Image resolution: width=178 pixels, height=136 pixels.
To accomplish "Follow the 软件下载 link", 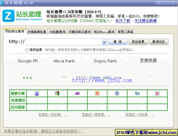I will pos(123,21).
